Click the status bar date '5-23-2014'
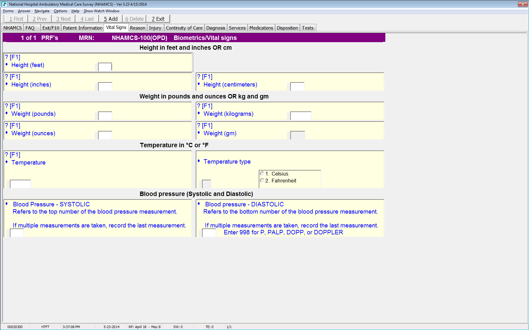The height and width of the screenshot is (330, 529). coord(112,327)
